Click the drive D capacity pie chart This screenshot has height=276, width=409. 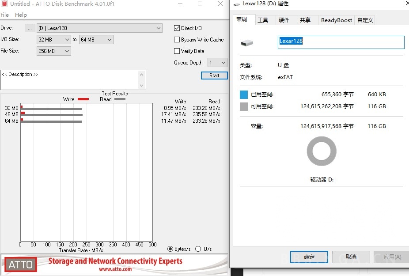(x=321, y=151)
